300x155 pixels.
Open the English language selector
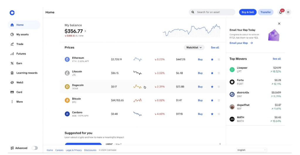252,150
